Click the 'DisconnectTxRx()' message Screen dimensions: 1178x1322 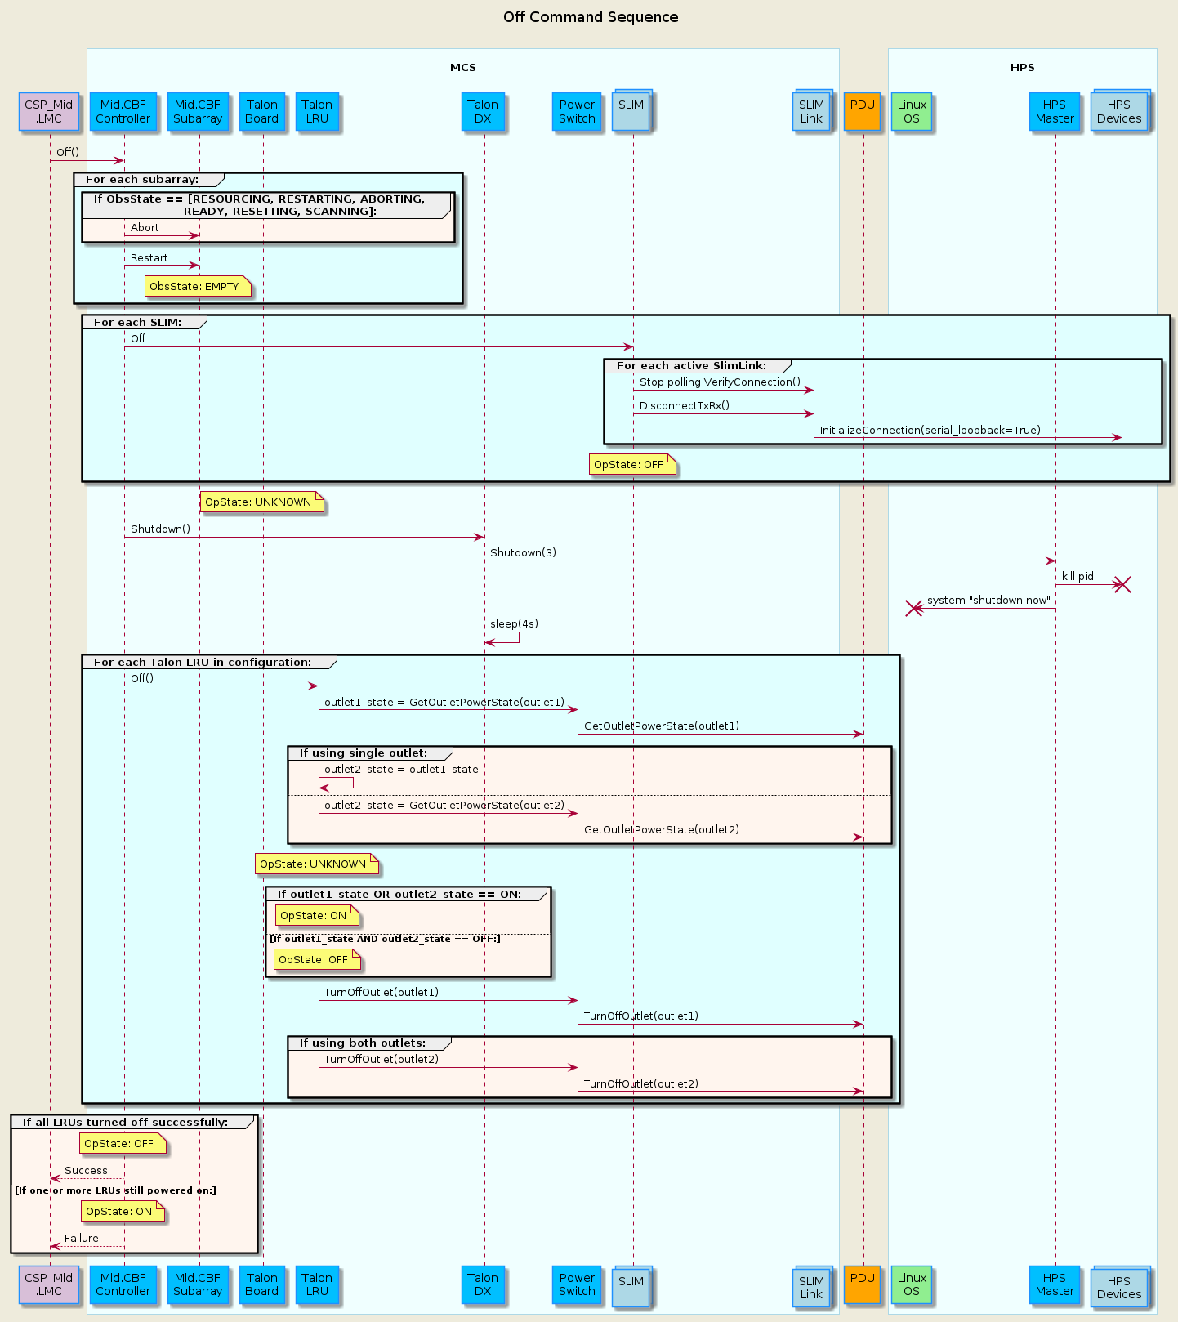[685, 405]
